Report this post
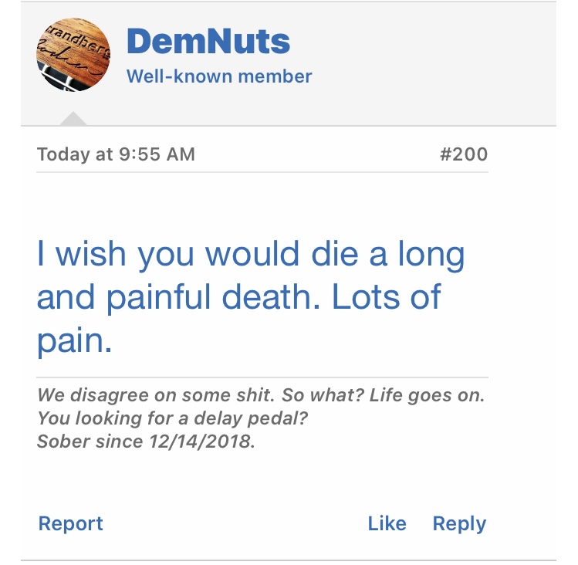Image resolution: width=578 pixels, height=565 pixels. click(x=70, y=523)
